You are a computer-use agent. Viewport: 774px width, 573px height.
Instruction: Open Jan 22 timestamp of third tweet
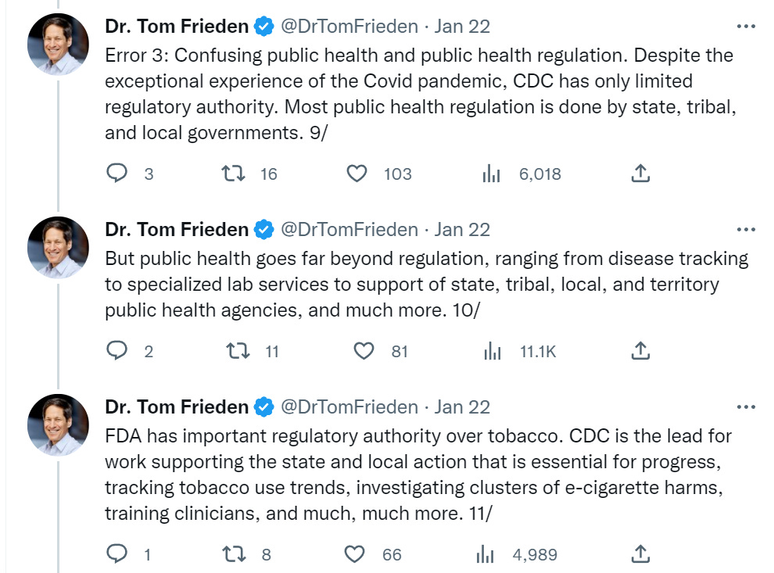[x=461, y=407]
